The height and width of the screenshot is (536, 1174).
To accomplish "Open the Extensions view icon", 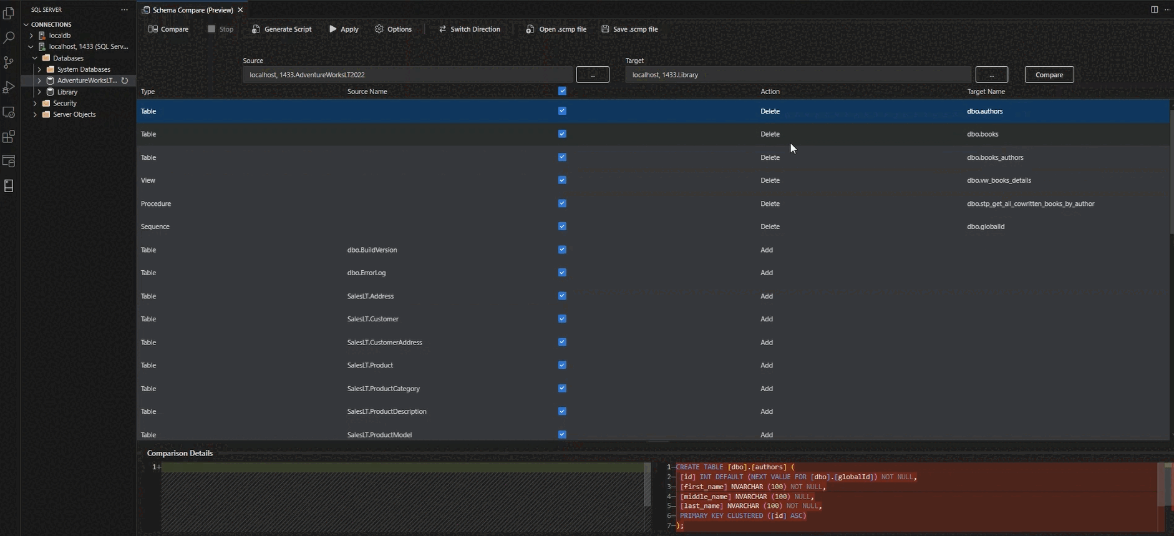I will coord(9,137).
